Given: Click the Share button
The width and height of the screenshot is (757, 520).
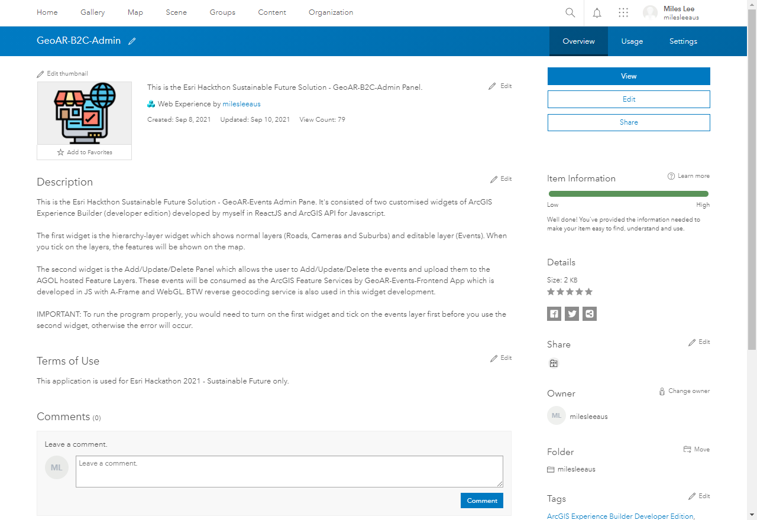Looking at the screenshot, I should (x=629, y=122).
